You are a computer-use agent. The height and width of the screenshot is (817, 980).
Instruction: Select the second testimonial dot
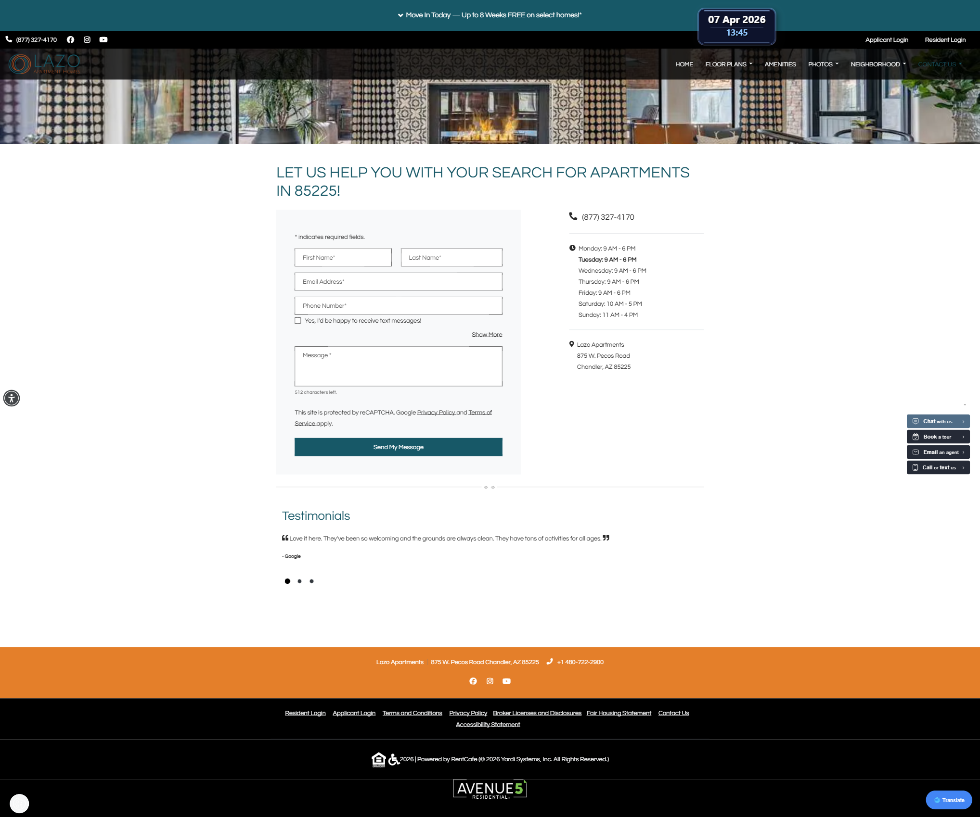(299, 581)
